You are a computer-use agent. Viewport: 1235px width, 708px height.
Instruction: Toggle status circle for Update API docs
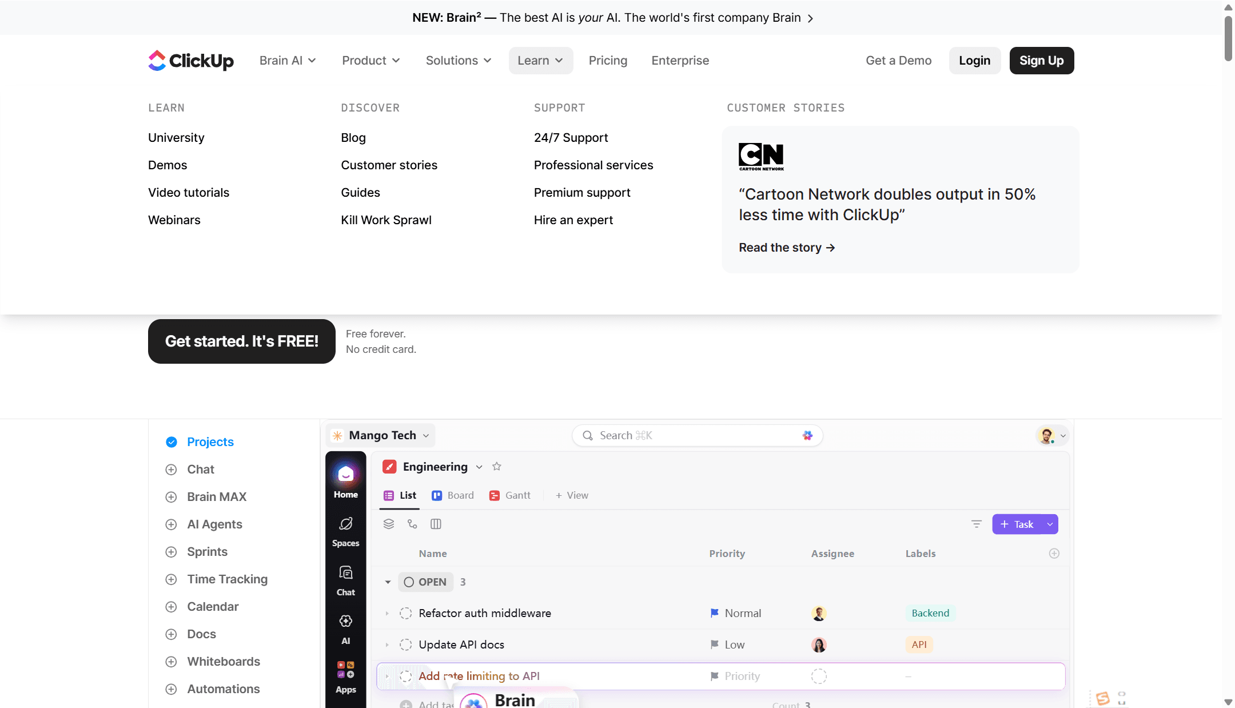[x=406, y=645]
